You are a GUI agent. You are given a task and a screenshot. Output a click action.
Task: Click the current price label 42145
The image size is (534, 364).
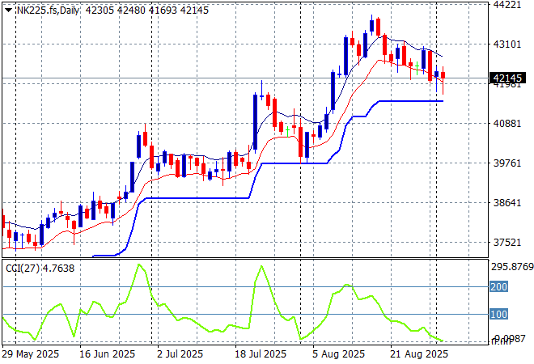coord(510,78)
